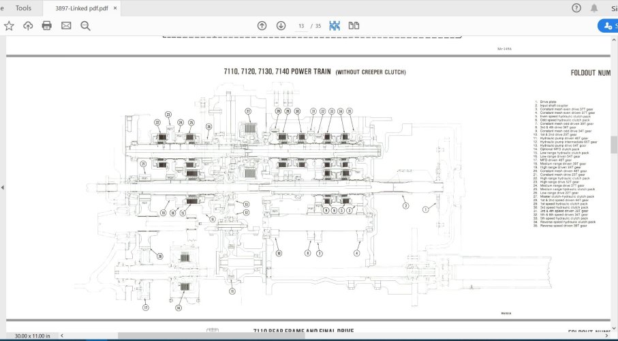Screen dimensions: 618x341
Task: Click the 7110, 7120, 7130, 7140 POWER TRAIN title
Action: point(277,72)
